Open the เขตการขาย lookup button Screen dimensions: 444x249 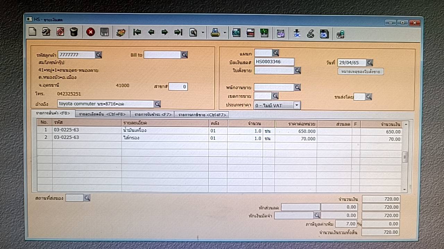click(275, 96)
